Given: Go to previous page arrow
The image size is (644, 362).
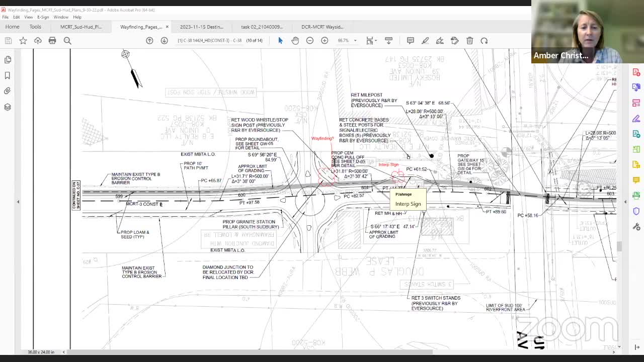Looking at the screenshot, I should tap(149, 41).
